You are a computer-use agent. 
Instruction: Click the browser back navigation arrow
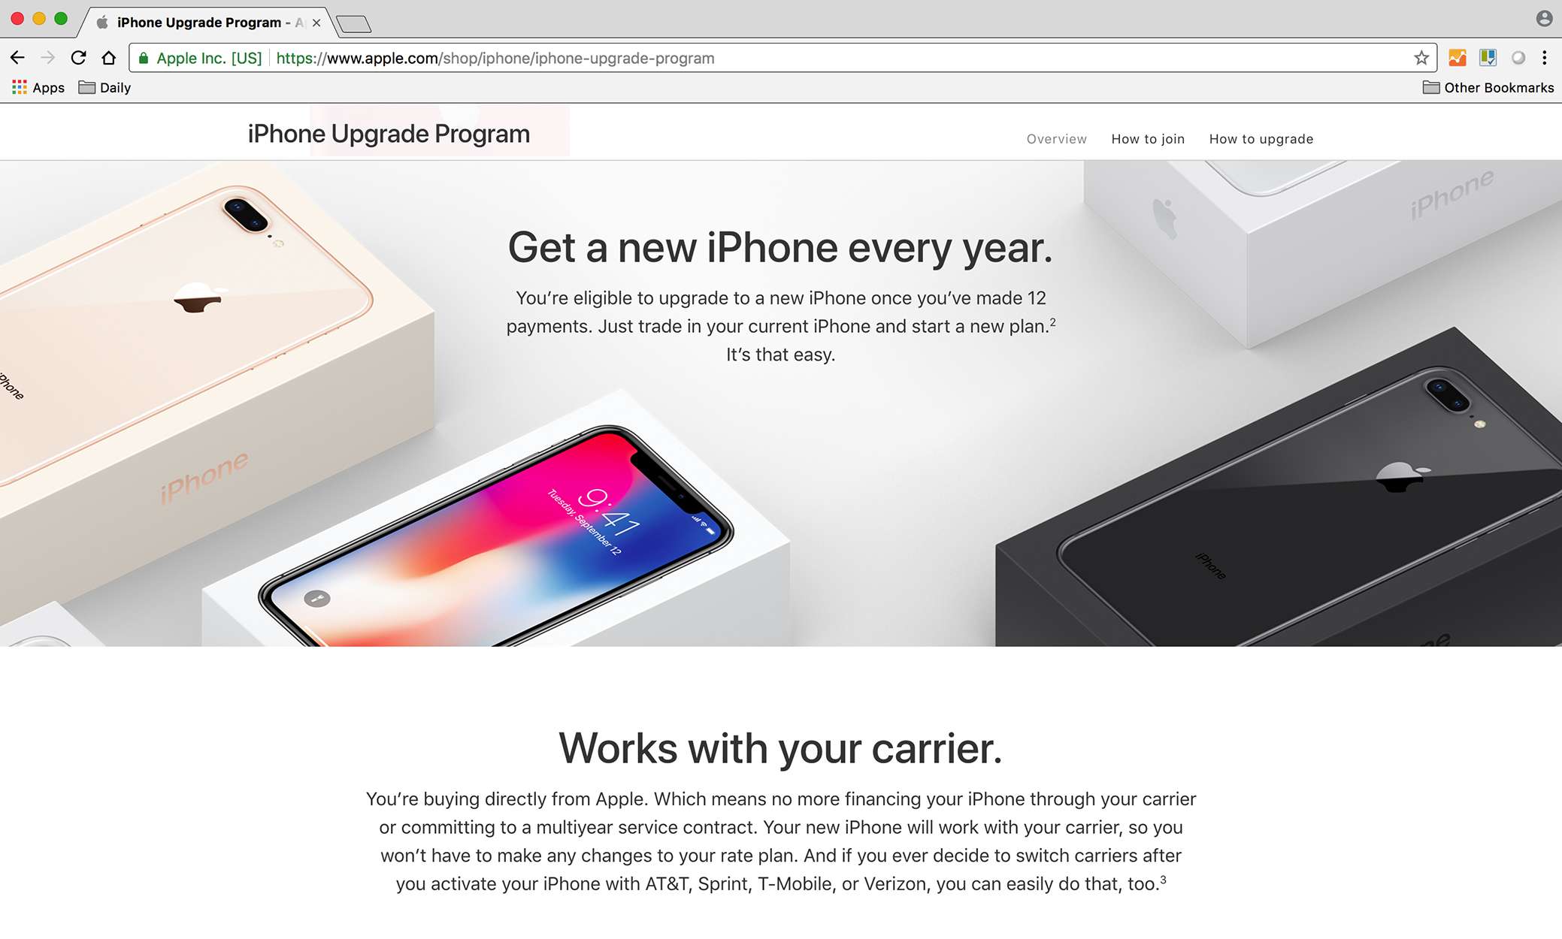pyautogui.click(x=20, y=58)
